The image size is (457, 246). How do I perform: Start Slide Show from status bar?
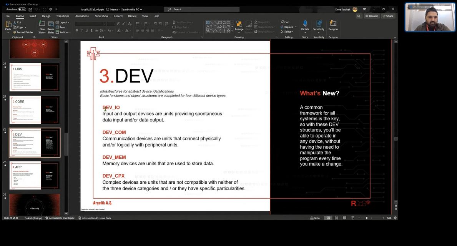point(353,218)
